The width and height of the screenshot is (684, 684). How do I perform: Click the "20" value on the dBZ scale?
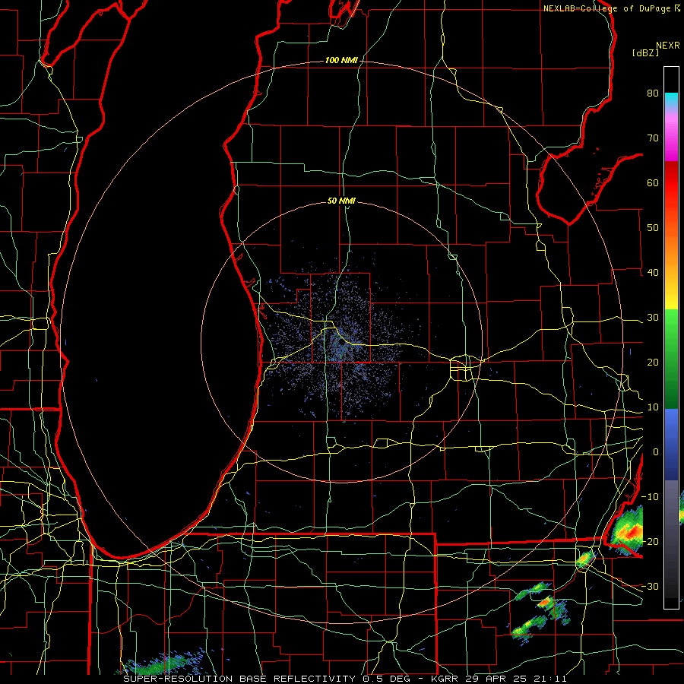click(x=653, y=362)
